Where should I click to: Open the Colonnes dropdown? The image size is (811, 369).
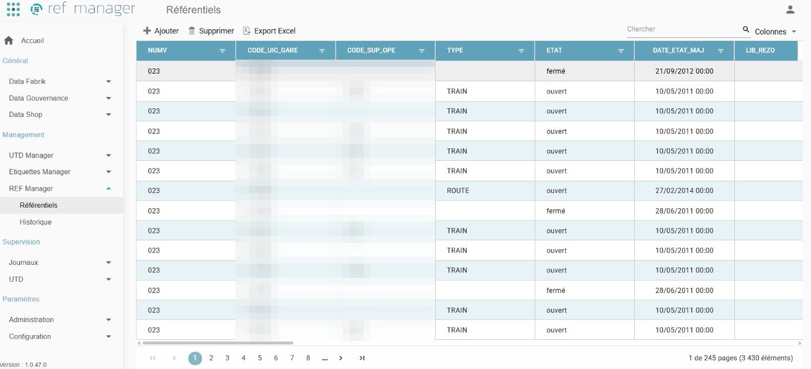coord(776,32)
